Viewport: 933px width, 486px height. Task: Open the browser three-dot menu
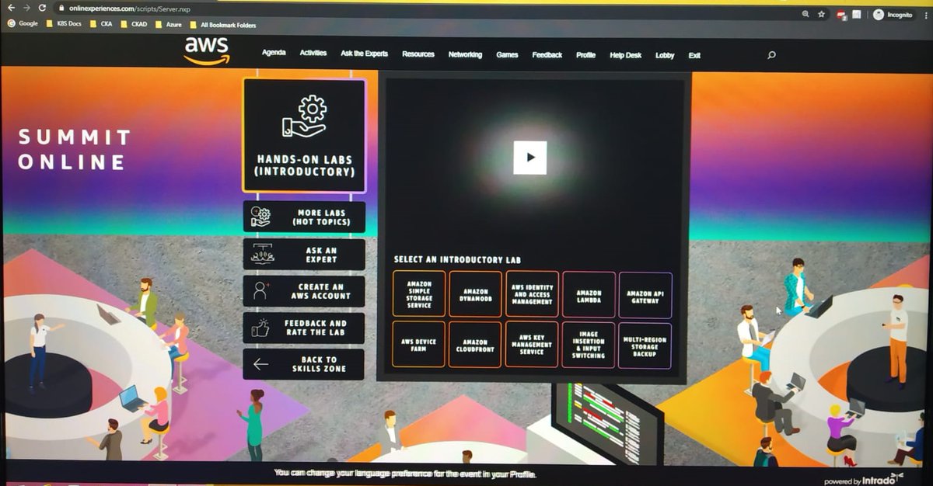tap(924, 15)
